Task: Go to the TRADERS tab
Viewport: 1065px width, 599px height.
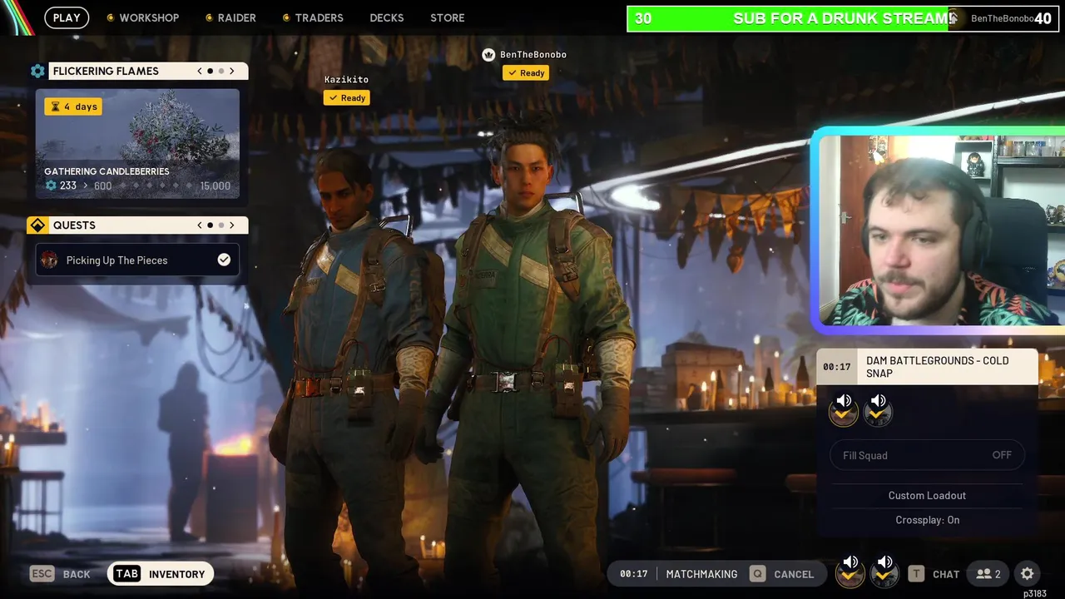Action: coord(319,17)
